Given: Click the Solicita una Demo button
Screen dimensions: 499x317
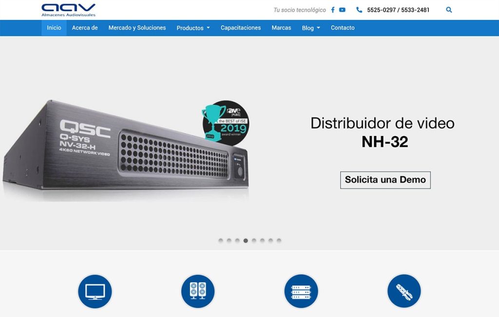Looking at the screenshot, I should (x=385, y=180).
